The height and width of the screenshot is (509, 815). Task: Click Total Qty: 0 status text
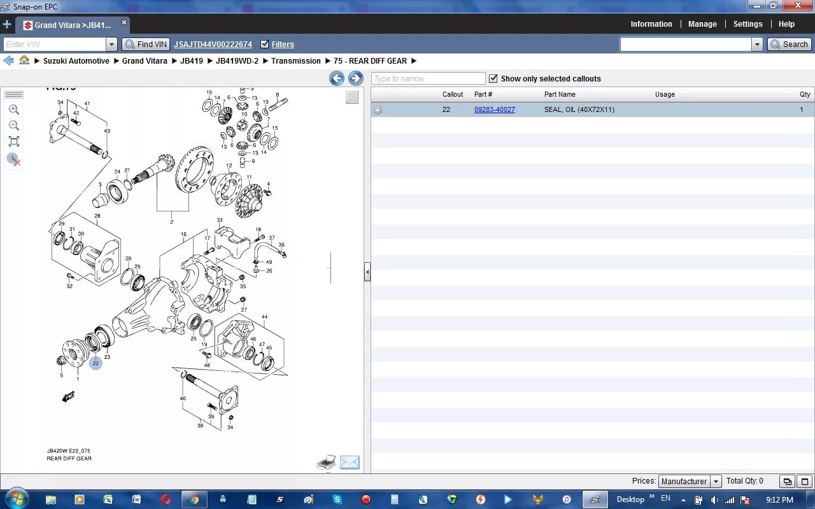tap(744, 481)
